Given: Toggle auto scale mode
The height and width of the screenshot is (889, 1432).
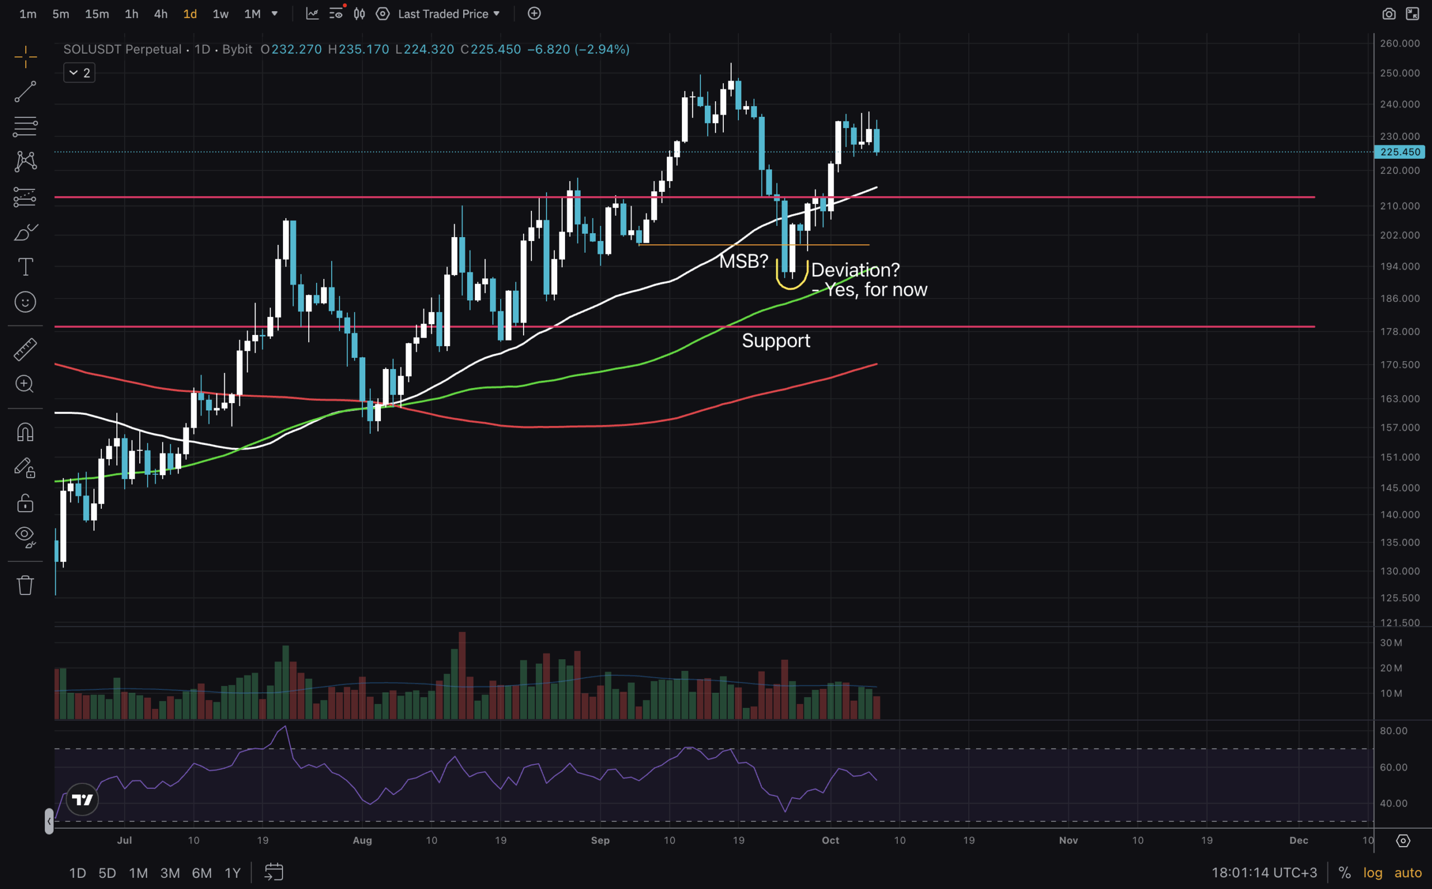Looking at the screenshot, I should click(1408, 873).
